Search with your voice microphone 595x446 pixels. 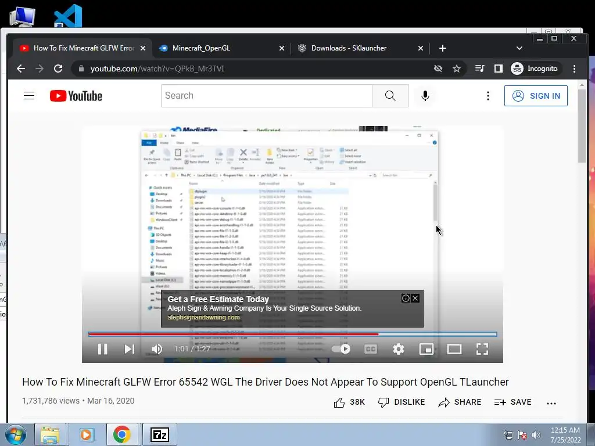point(425,96)
